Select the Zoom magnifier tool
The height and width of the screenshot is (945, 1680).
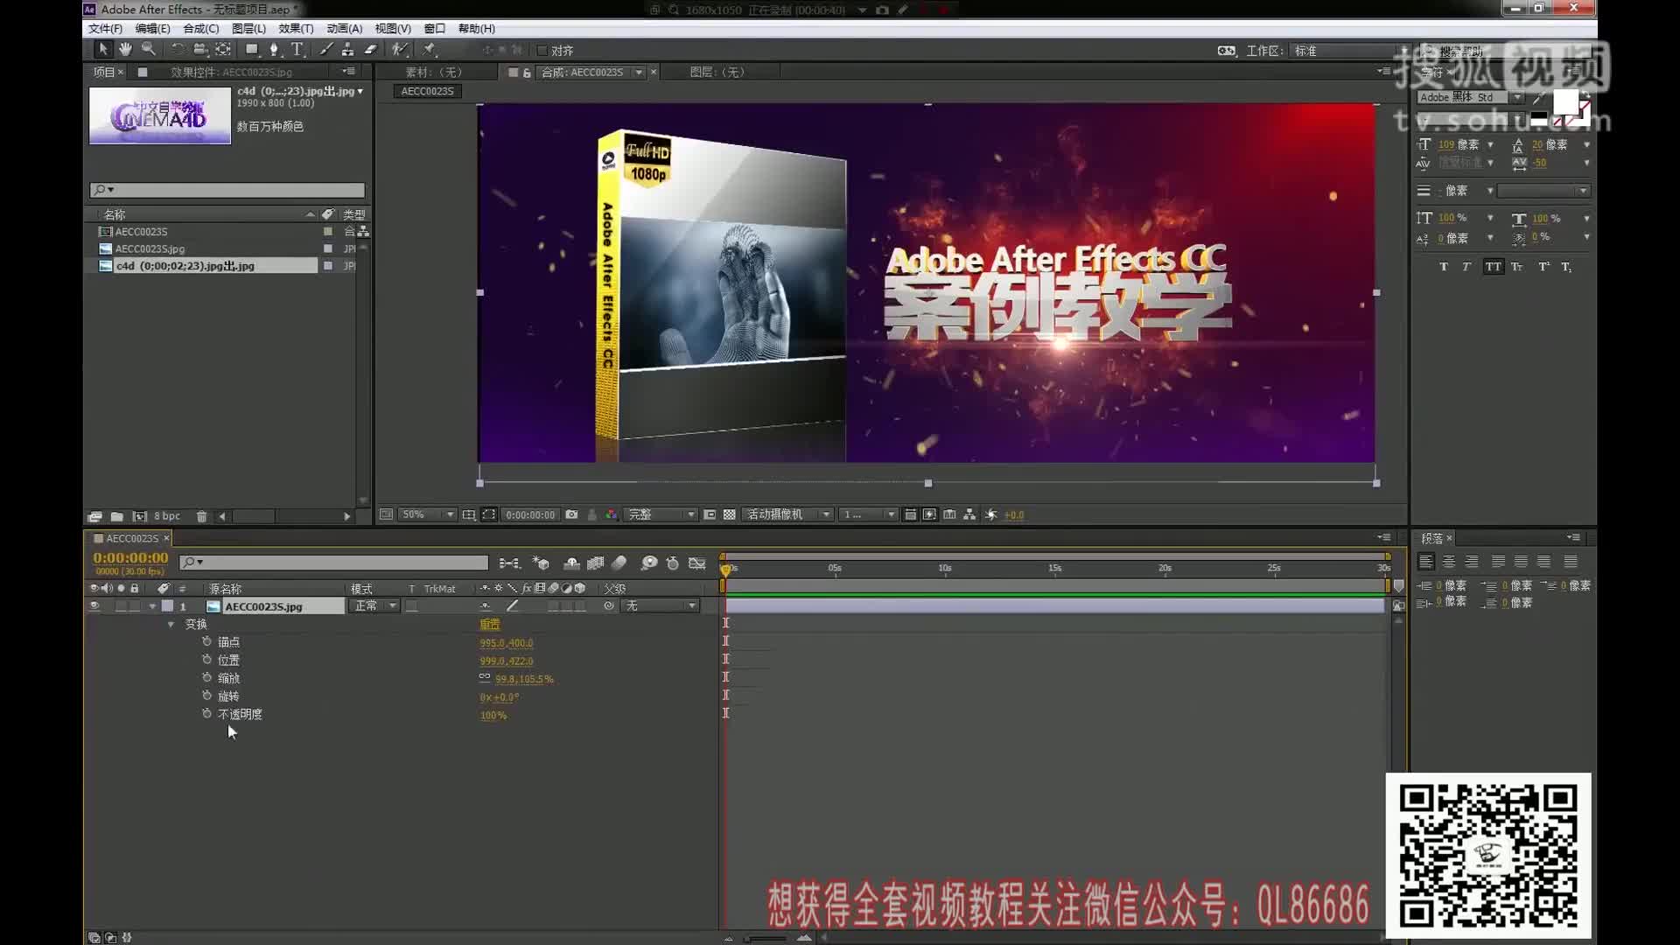pyautogui.click(x=149, y=50)
